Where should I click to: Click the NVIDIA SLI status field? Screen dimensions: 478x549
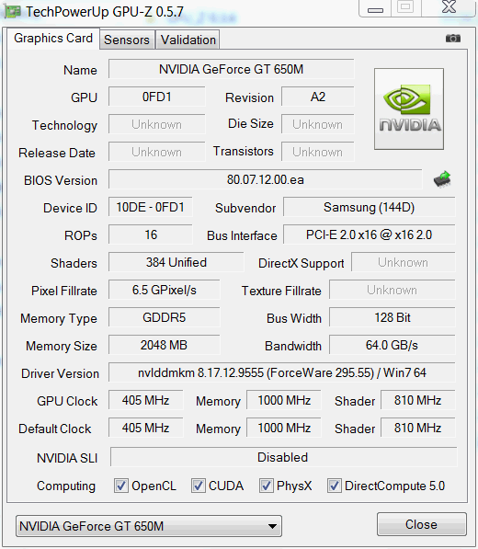pos(283,457)
